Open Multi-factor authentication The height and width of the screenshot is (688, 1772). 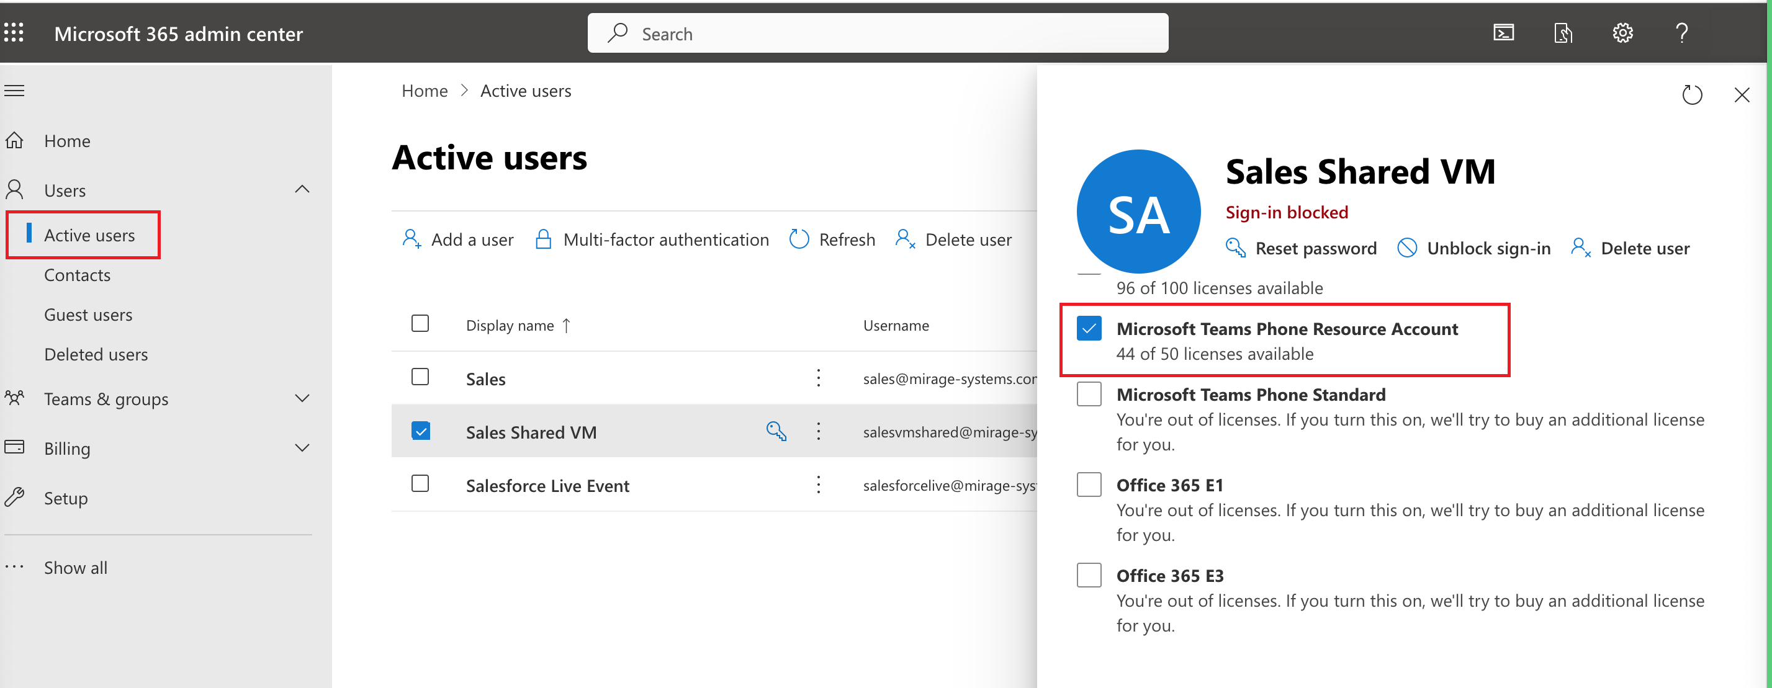[652, 239]
